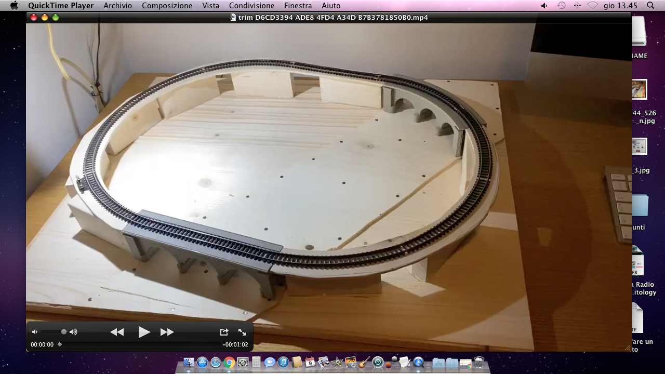Mute audio with the minimum volume icon
The height and width of the screenshot is (374, 665).
pyautogui.click(x=35, y=332)
